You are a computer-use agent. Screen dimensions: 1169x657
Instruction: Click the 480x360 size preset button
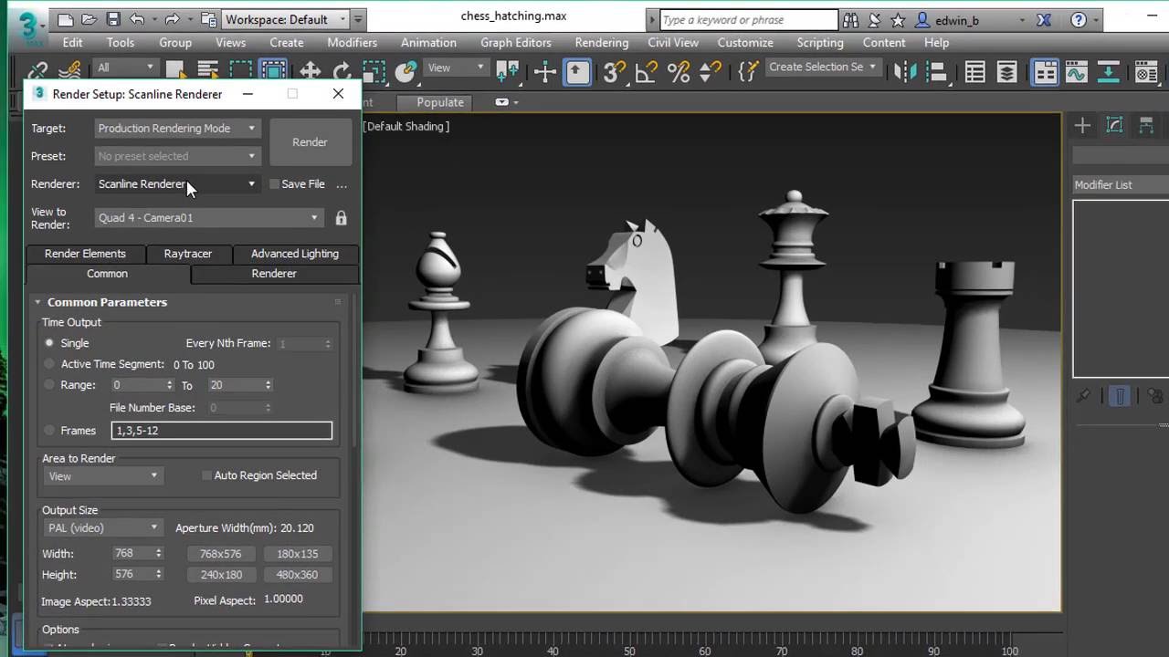[297, 575]
